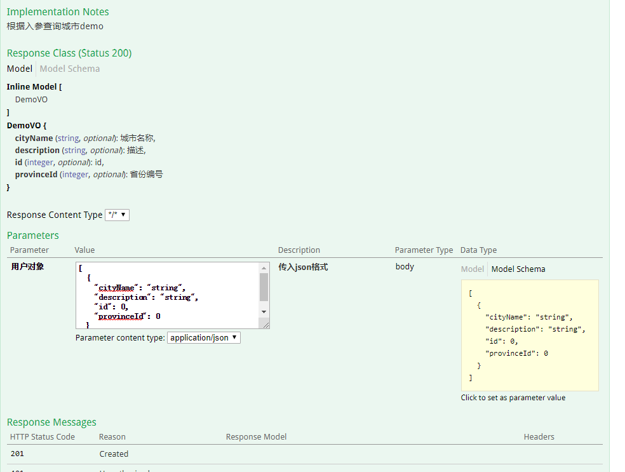This screenshot has height=472, width=625.
Task: Click the Implementation Notes heading
Action: click(x=58, y=12)
